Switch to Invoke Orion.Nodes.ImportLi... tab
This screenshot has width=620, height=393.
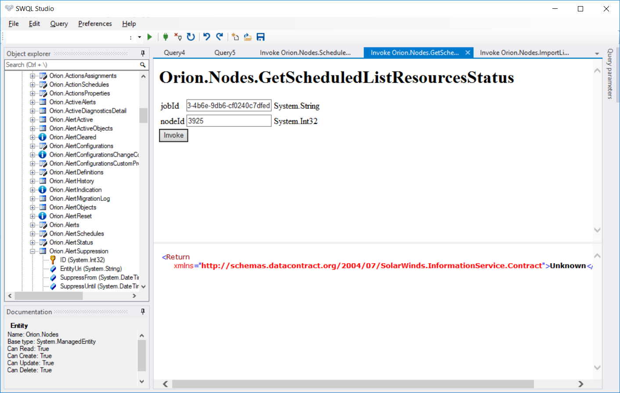click(x=524, y=53)
